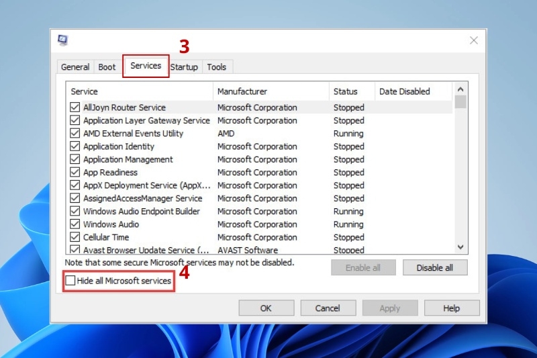Viewport: 537px width, 358px height.
Task: Uncheck AllJoyn Router Service
Action: click(x=75, y=107)
